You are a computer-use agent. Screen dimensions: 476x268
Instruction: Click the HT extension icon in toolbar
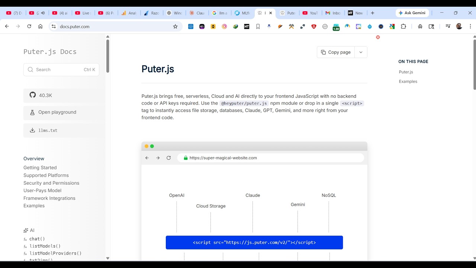pyautogui.click(x=247, y=26)
